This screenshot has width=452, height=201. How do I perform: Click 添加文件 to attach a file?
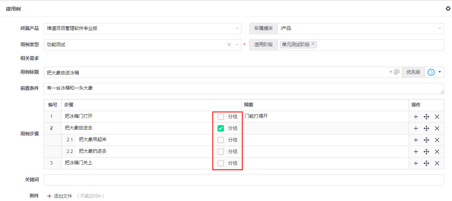point(60,196)
